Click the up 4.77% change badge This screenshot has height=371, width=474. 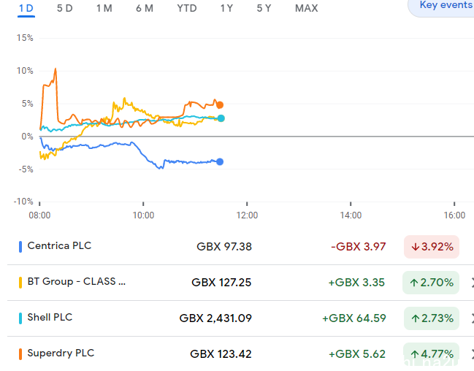point(432,353)
